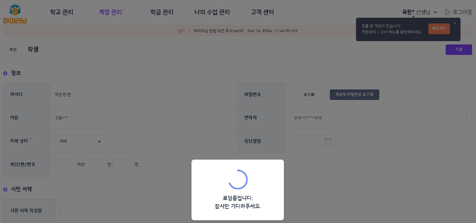Open 나의 수업 관리 menu
Viewport: 476px width, 223px height.
tap(212, 12)
